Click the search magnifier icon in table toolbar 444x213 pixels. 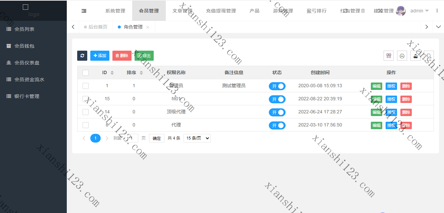click(429, 56)
